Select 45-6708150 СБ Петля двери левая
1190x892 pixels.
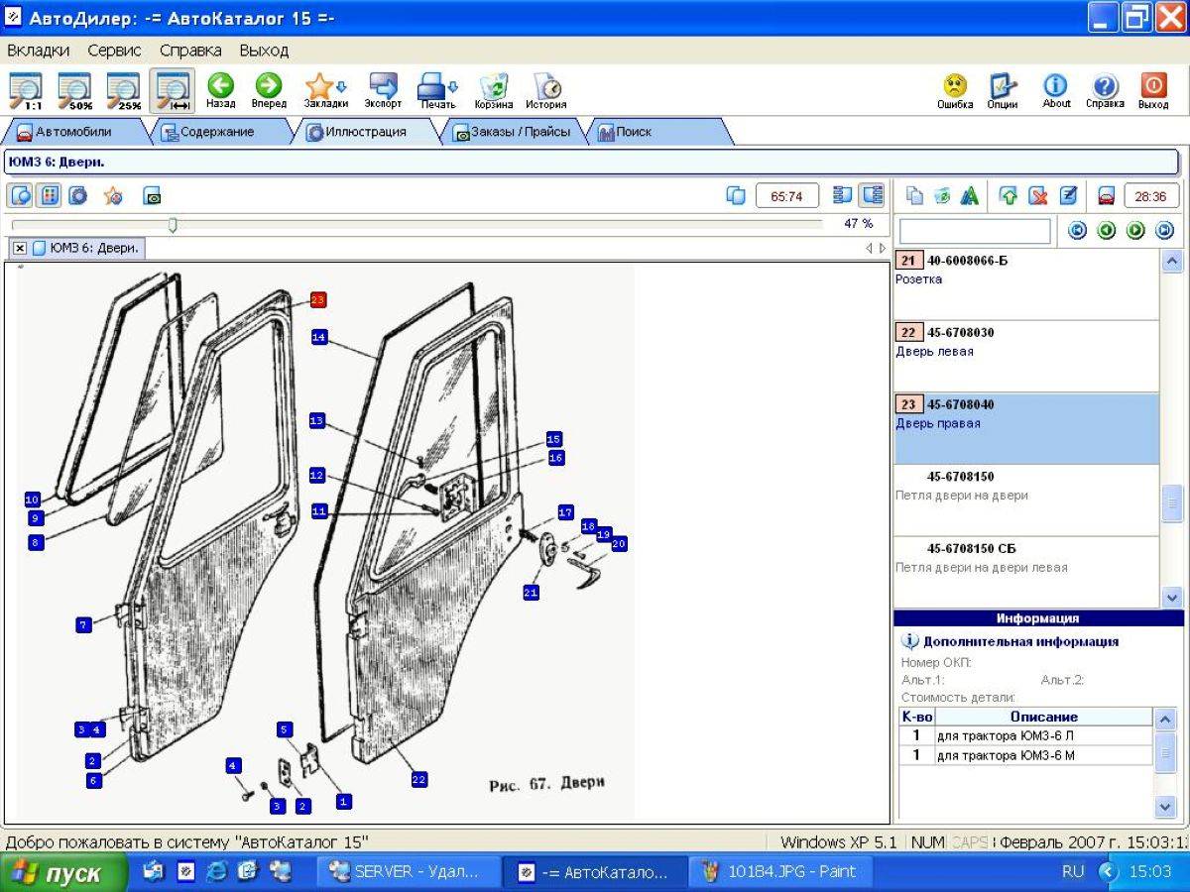point(1025,573)
